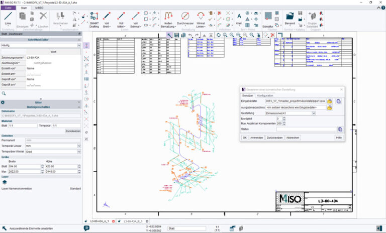Screen dimensions: 386x233
Task: Select the Winkel Linien tool
Action: coord(201,20)
